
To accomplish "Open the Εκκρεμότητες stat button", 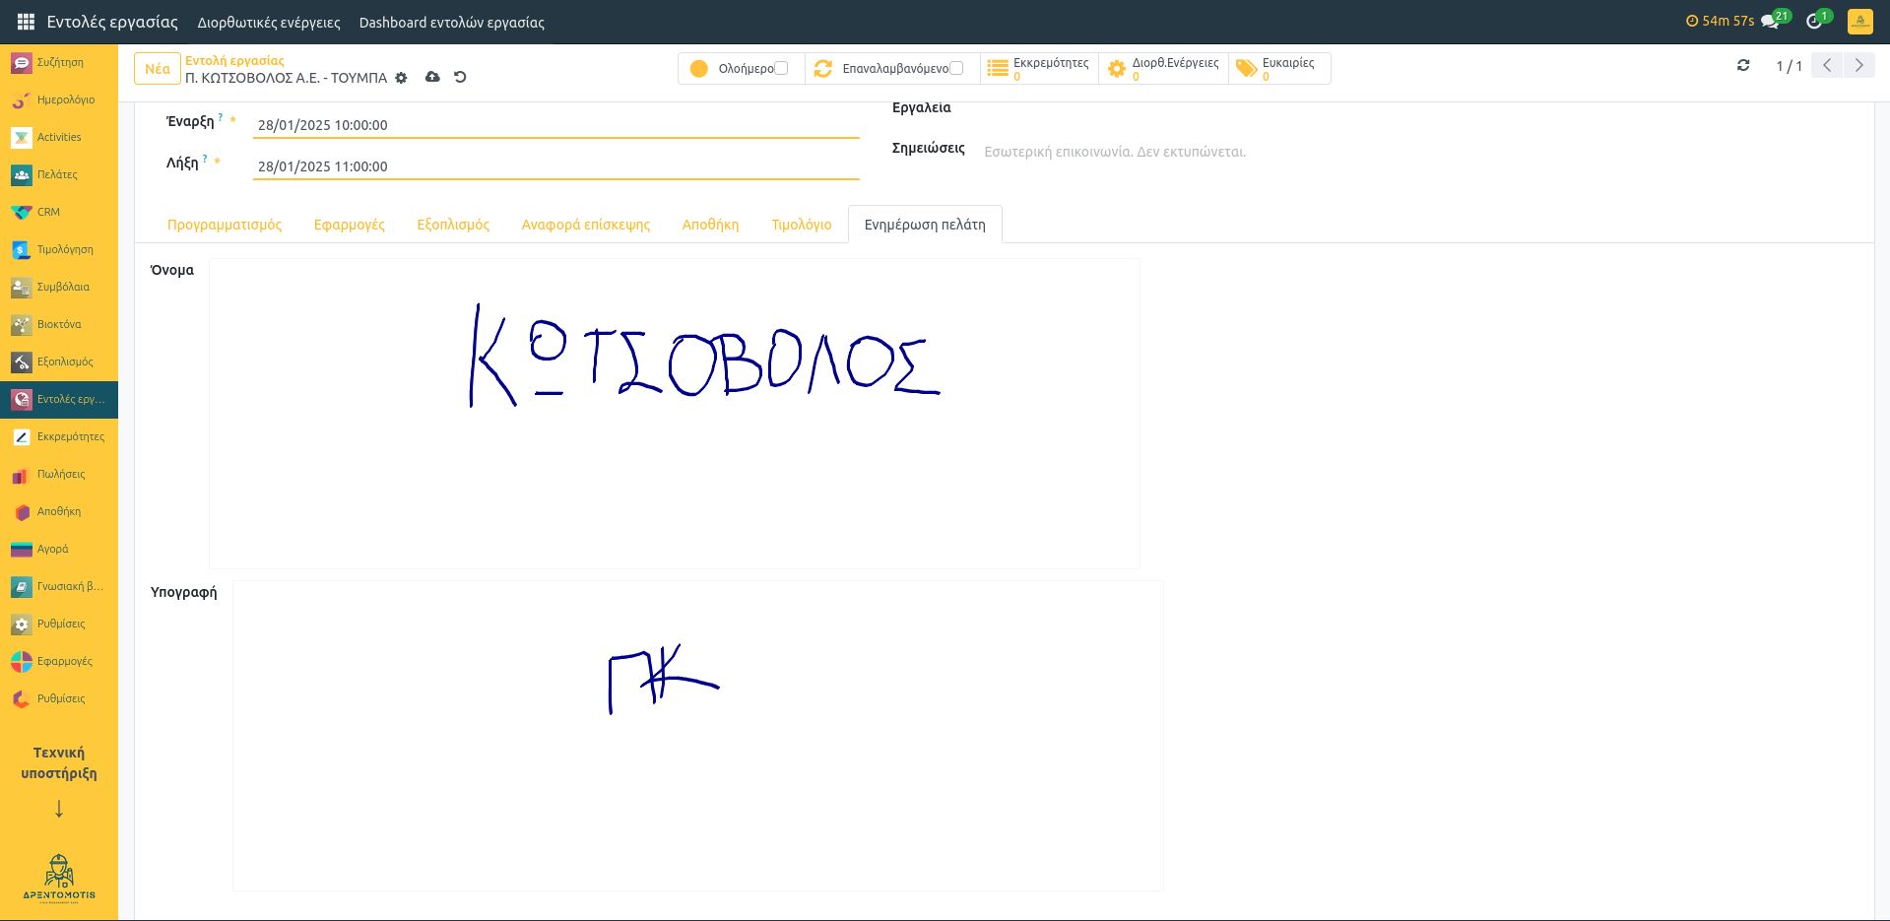I will pyautogui.click(x=1039, y=68).
